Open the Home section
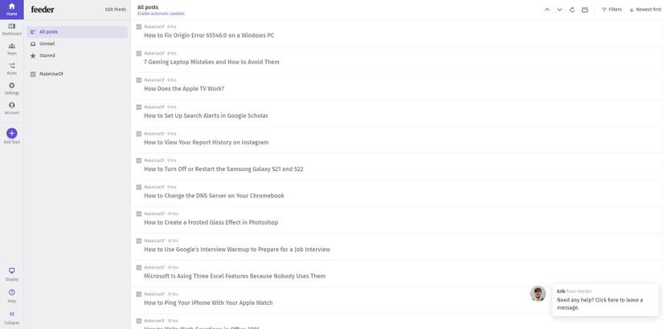The height and width of the screenshot is (329, 663). (12, 10)
